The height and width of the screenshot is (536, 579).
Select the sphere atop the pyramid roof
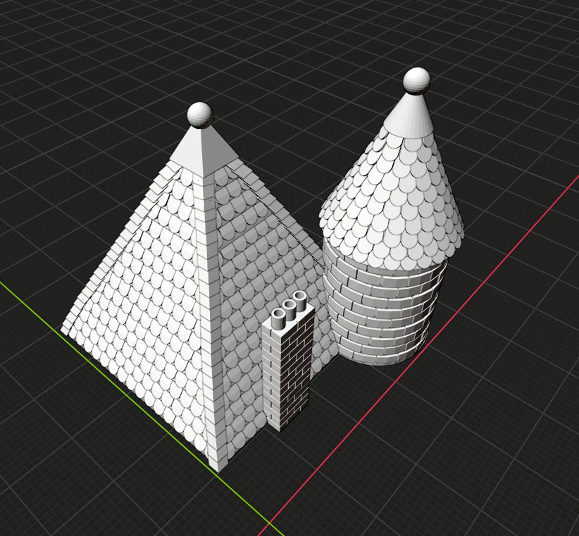(200, 115)
